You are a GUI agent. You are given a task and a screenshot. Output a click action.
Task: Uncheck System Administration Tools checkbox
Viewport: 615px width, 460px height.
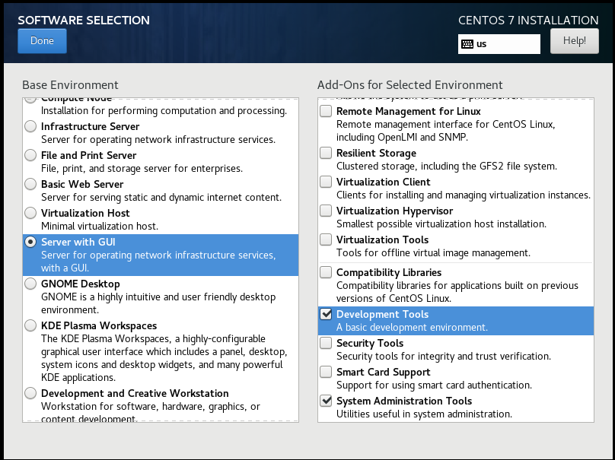[326, 401]
